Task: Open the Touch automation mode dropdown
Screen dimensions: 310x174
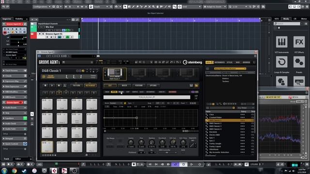Action: 101,7
